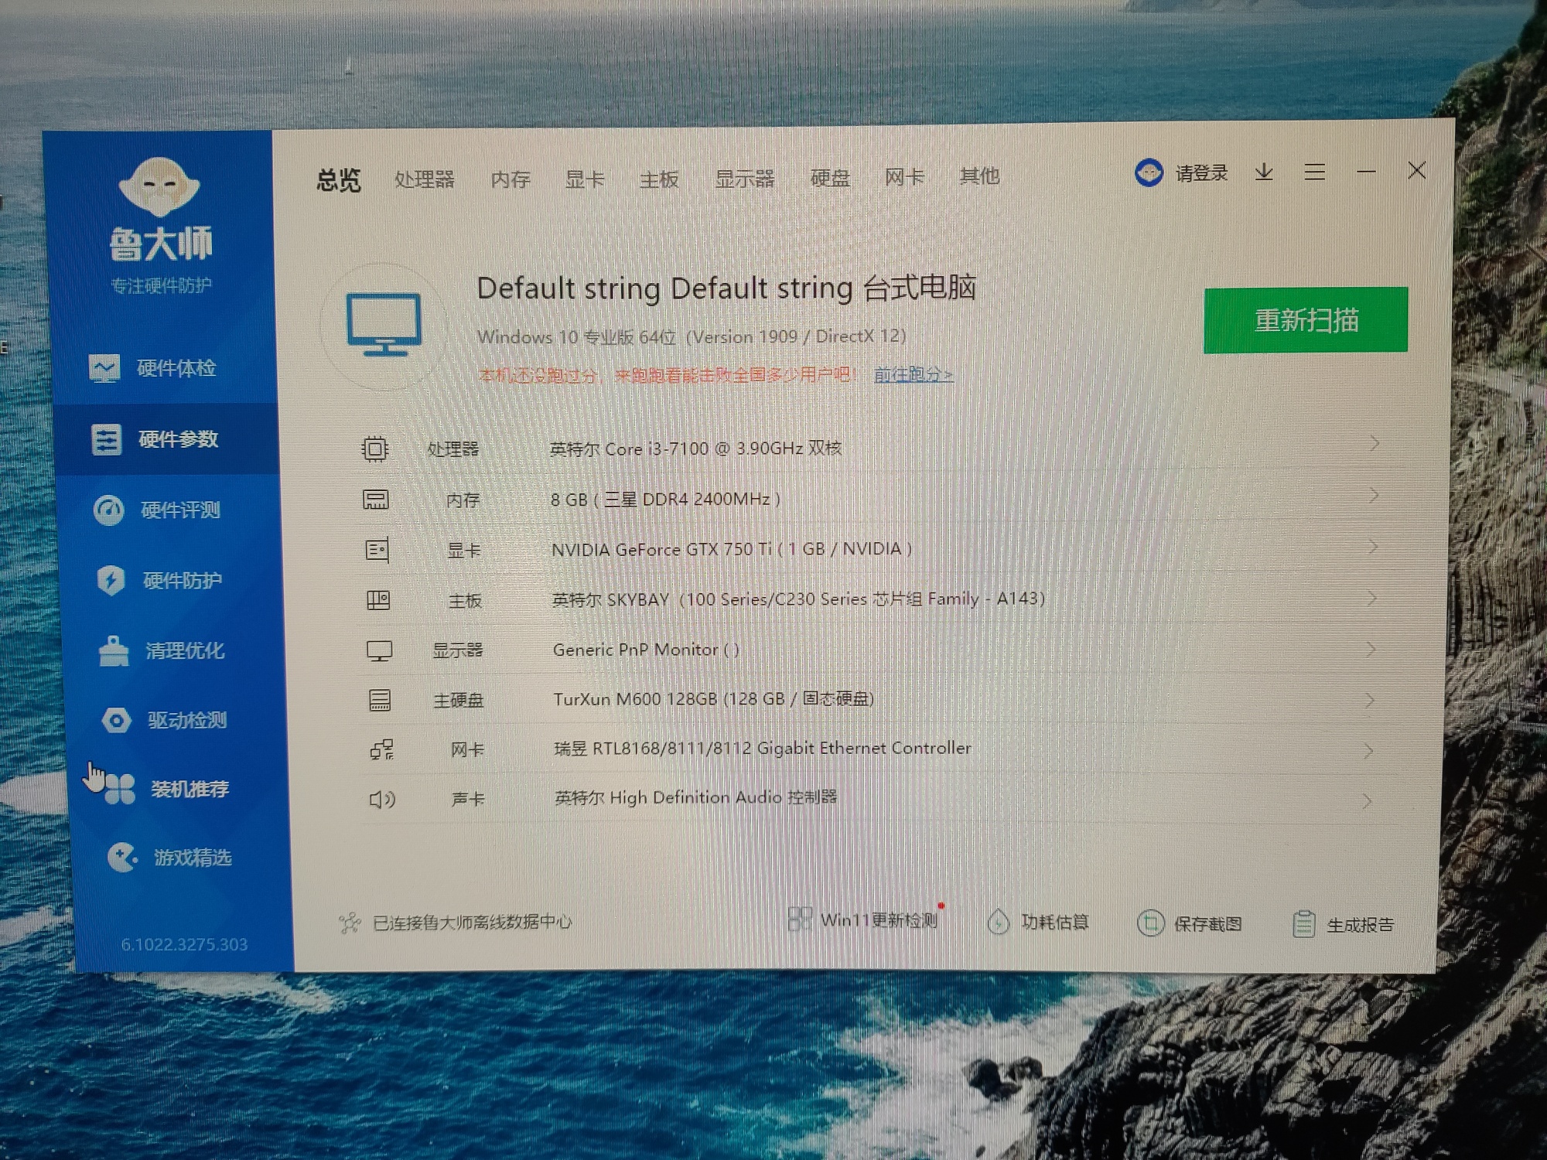This screenshot has height=1160, width=1547.
Task: Click 已连接鲁大师离线数据中心 status text
Action: (x=472, y=922)
